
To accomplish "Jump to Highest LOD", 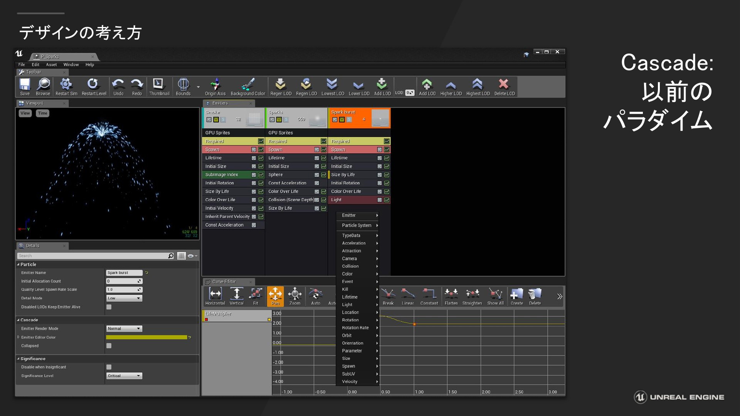I will pos(478,87).
